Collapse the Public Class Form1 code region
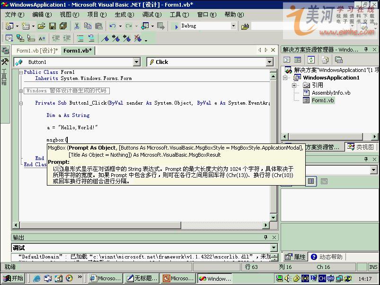 21,72
